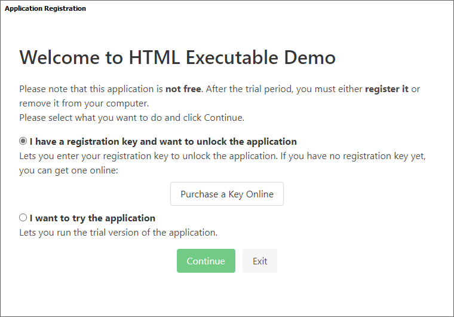
Task: Click the 'you can get one online:' text
Action: (x=68, y=170)
